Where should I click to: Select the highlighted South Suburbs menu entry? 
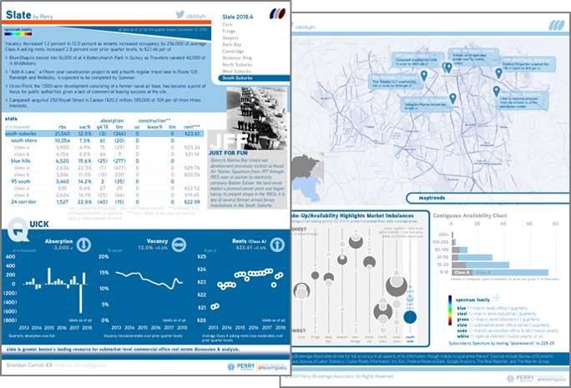click(254, 78)
